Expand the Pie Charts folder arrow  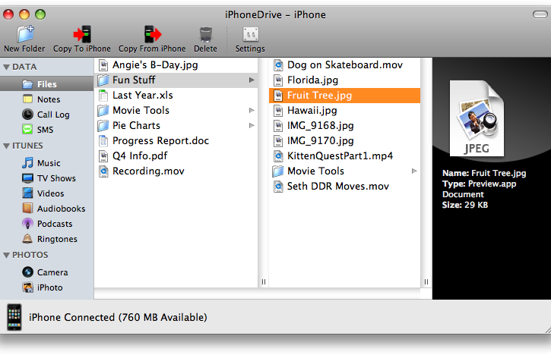coord(252,126)
